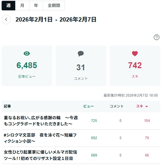Click the green eye views icon
Image resolution: width=163 pixels, height=165 pixels.
pyautogui.click(x=27, y=53)
